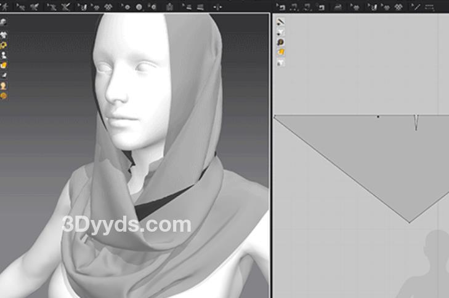Click the orange ball icon in 3D sidebar
Screen dimensions: 449x298
(x=4, y=96)
